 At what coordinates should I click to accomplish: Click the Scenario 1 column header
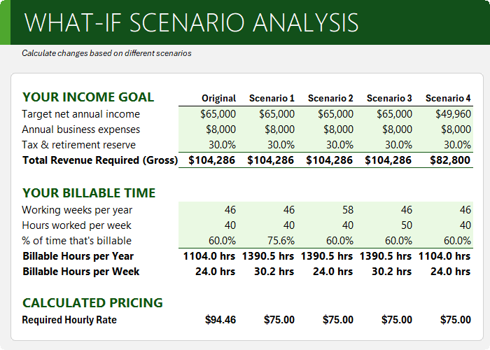click(x=272, y=99)
